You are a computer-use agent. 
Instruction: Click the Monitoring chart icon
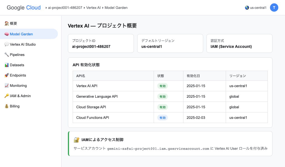[7, 85]
